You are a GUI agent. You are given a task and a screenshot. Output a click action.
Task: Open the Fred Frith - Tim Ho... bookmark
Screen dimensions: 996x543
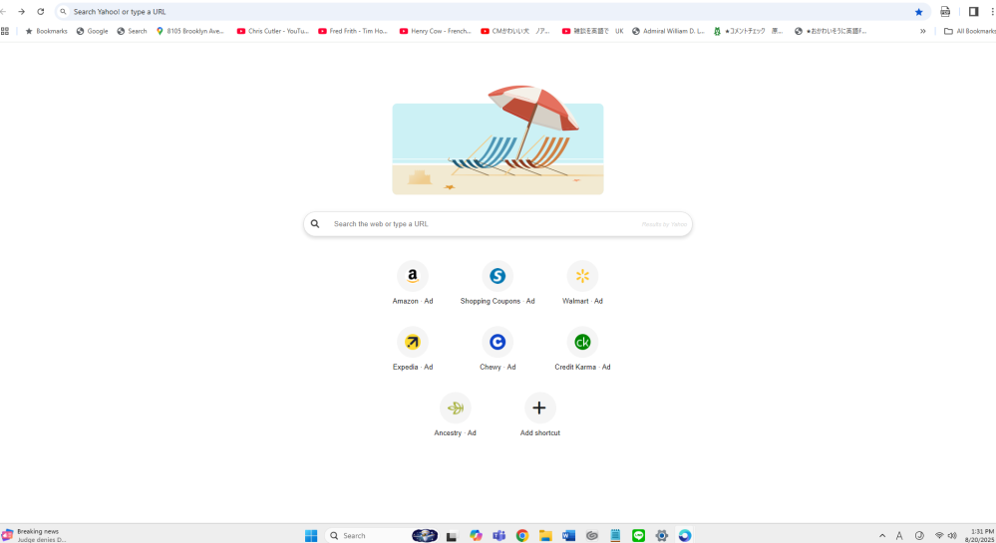pos(353,31)
